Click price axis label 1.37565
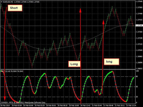The width and height of the screenshot is (143, 107). click(x=139, y=8)
